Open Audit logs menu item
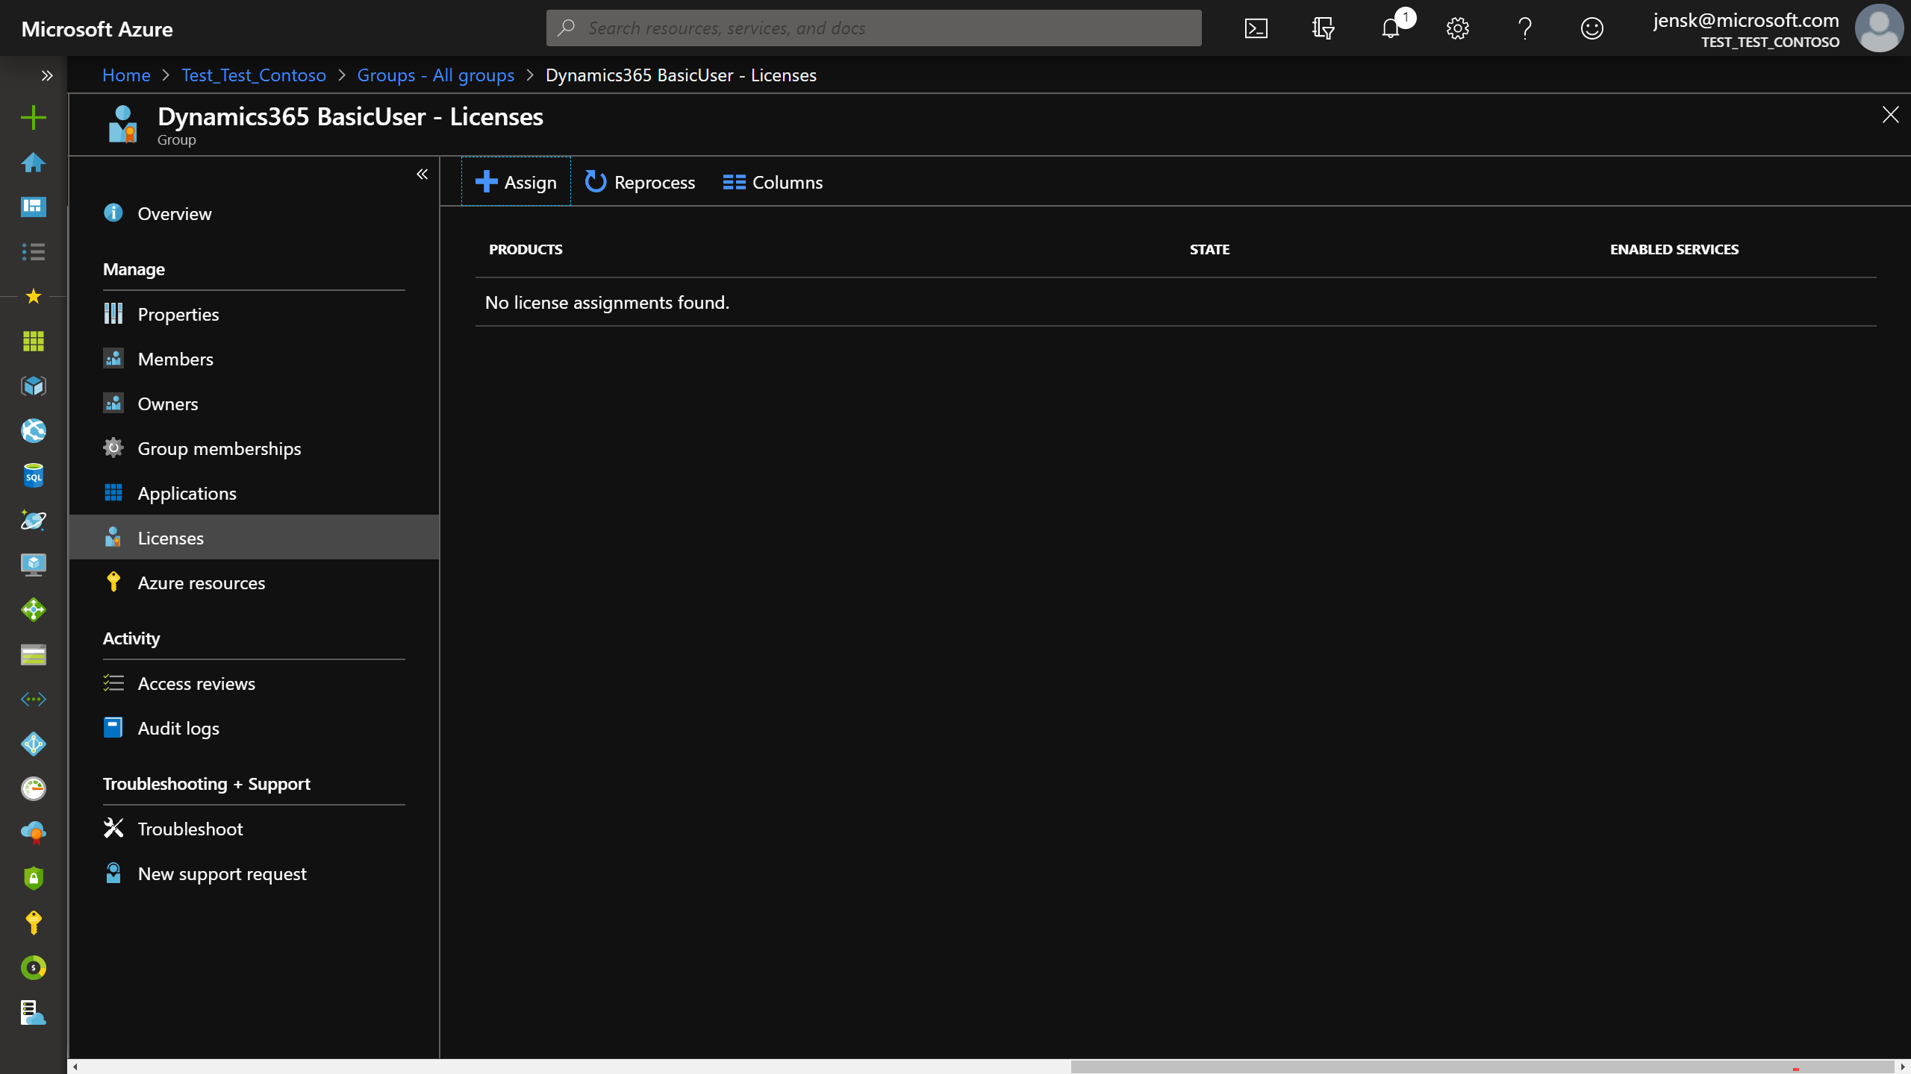Screen dimensions: 1911x1074 (x=254, y=728)
